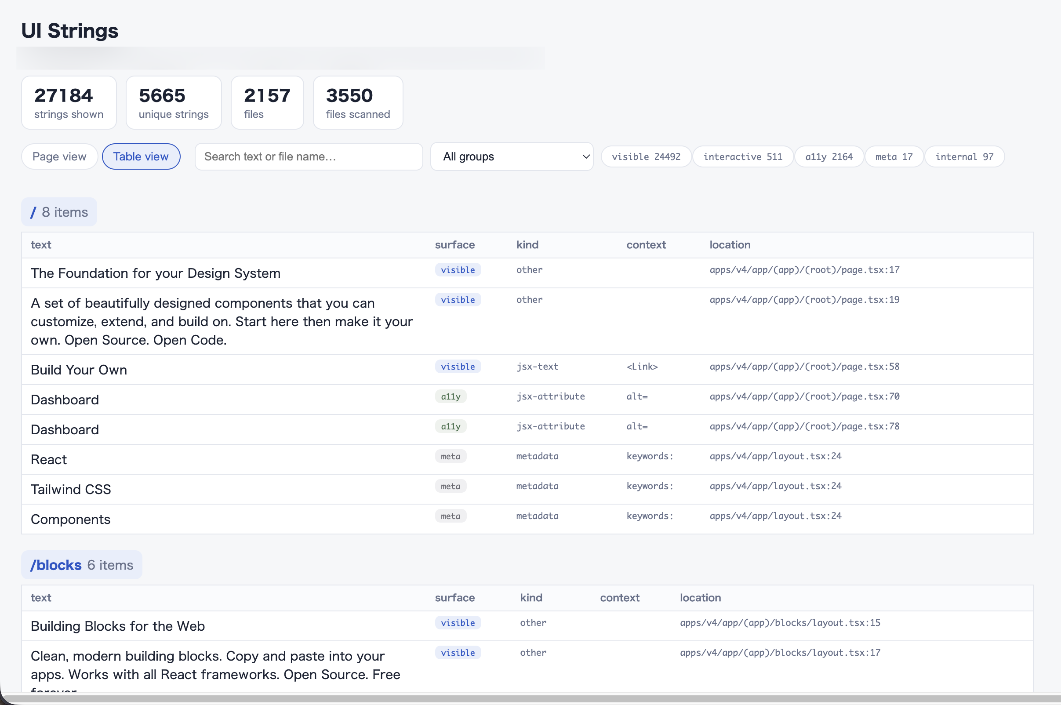The height and width of the screenshot is (705, 1061).
Task: Select the Dashboard text in the page.tsx:78 row
Action: 65,429
